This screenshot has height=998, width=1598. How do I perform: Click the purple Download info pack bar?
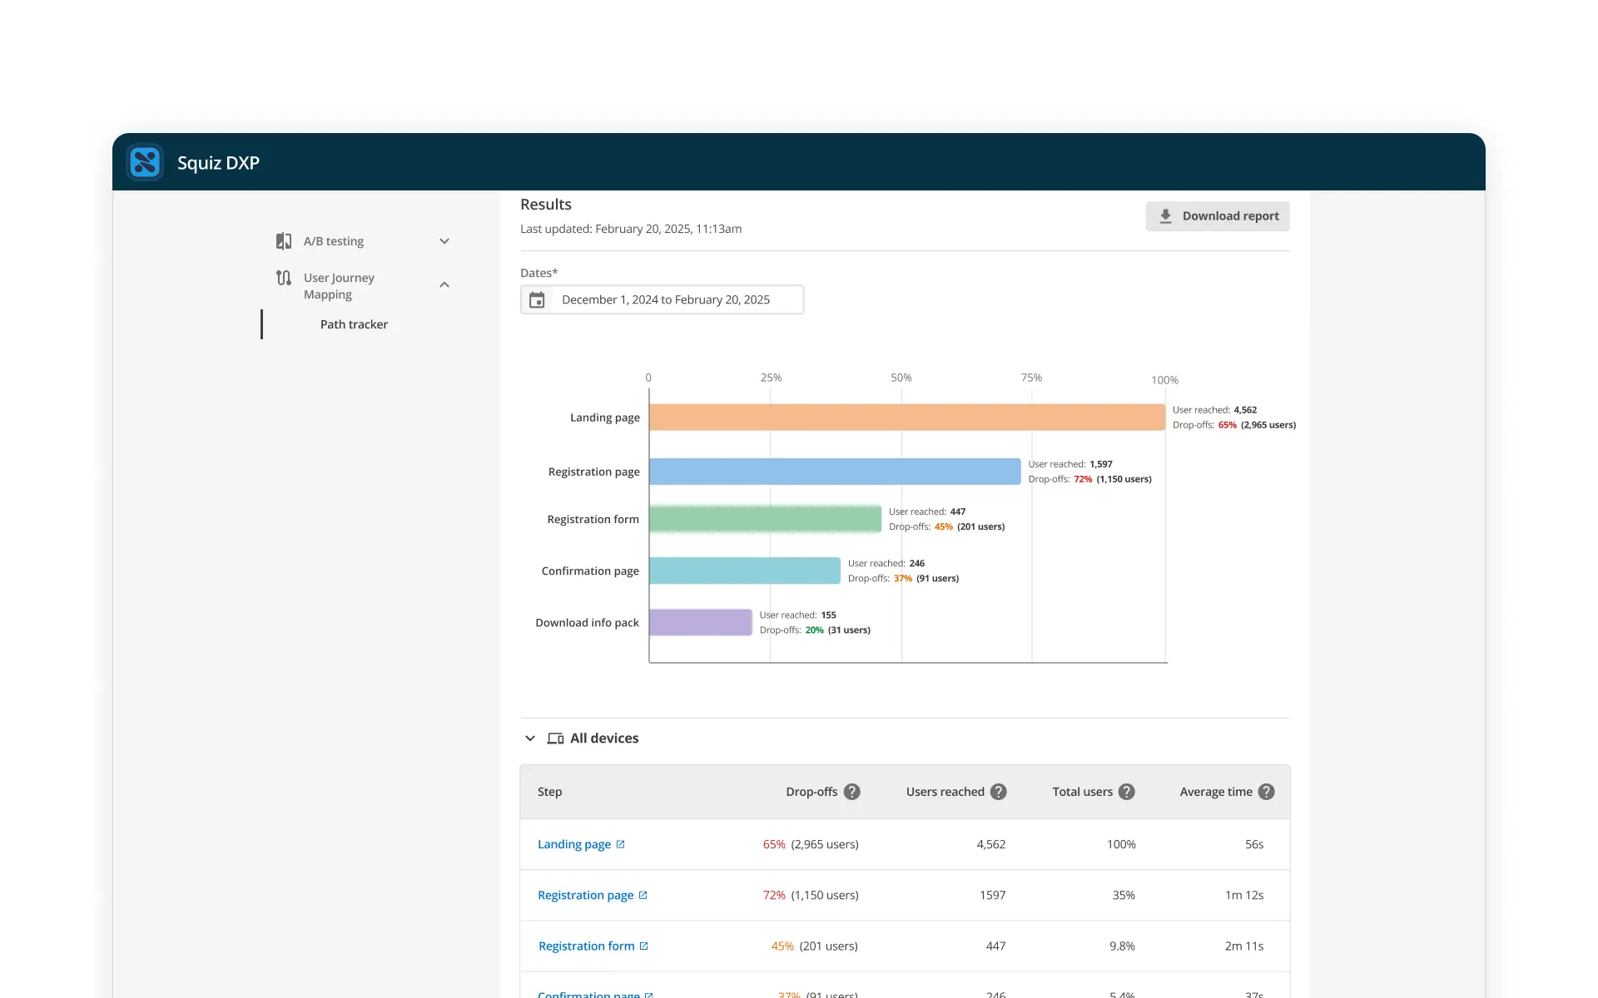tap(700, 622)
